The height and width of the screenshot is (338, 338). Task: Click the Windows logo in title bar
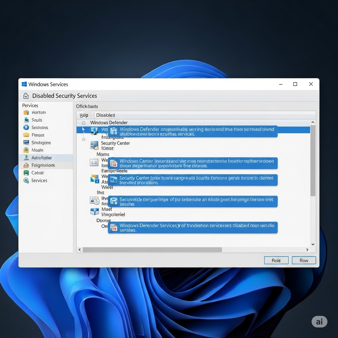click(24, 84)
